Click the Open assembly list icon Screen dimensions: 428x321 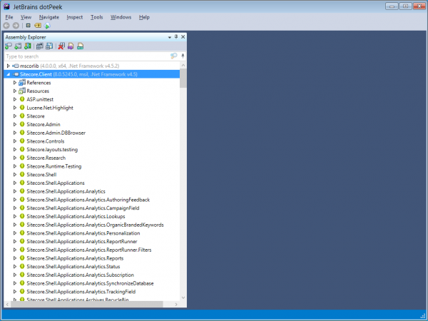click(x=39, y=46)
